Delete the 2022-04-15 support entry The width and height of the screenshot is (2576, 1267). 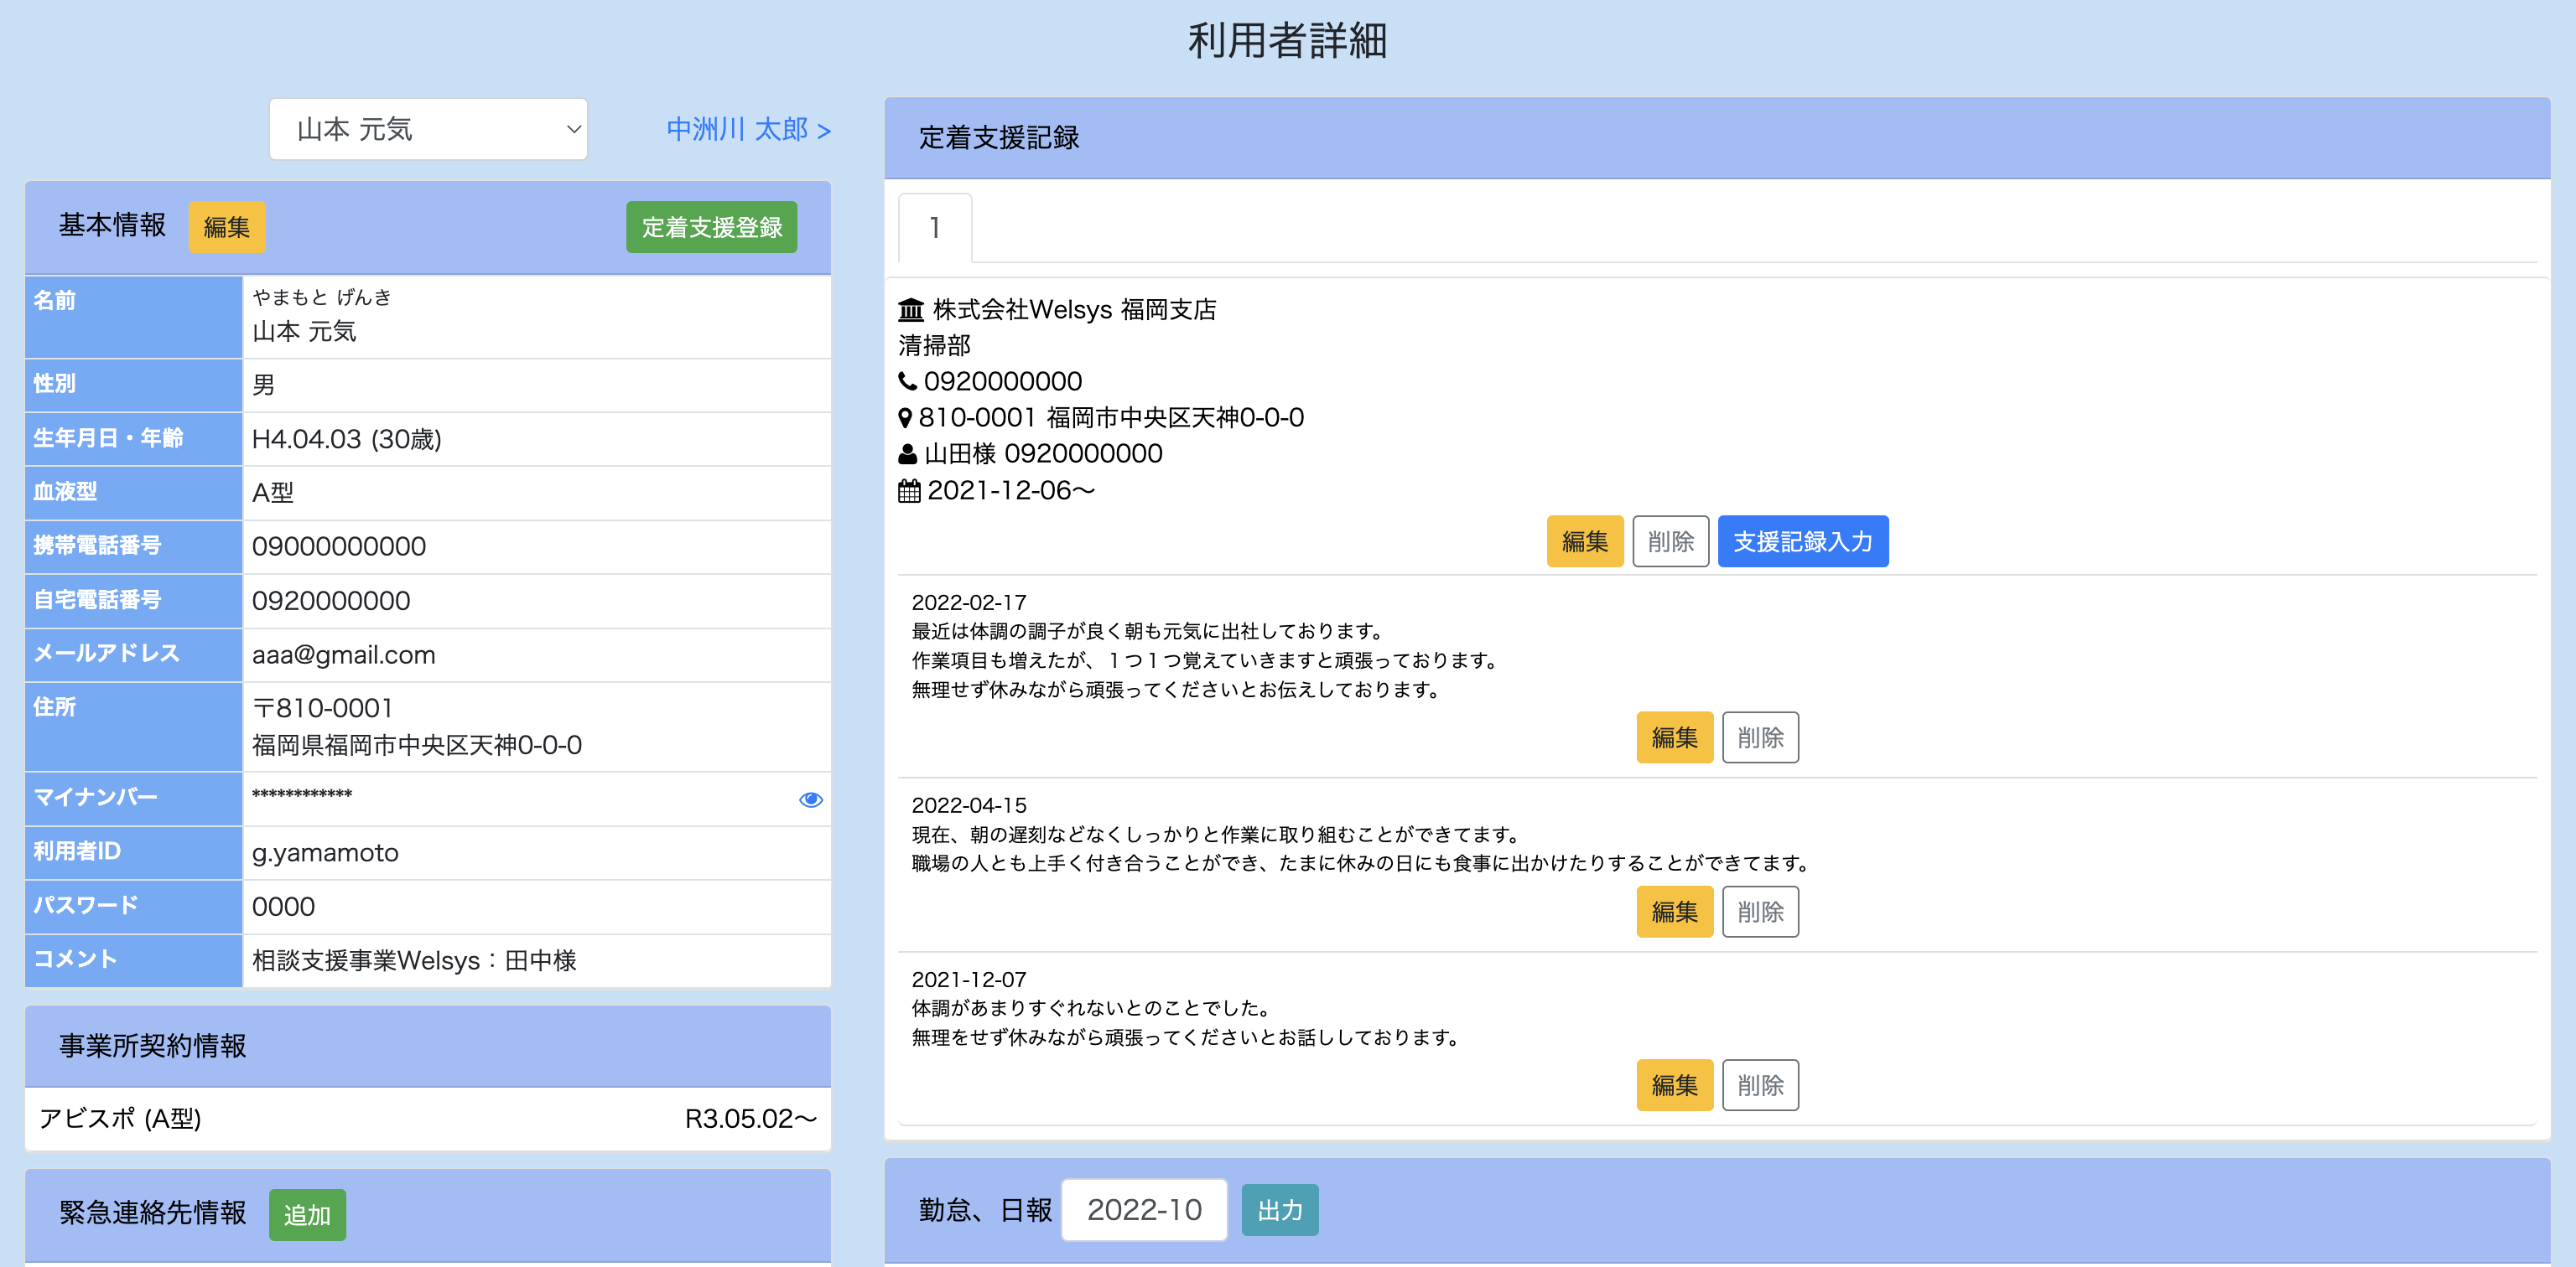point(1760,911)
